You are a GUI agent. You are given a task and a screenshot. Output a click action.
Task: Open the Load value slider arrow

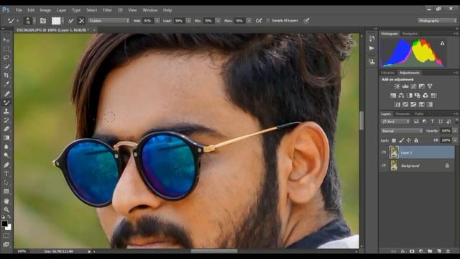tap(188, 21)
